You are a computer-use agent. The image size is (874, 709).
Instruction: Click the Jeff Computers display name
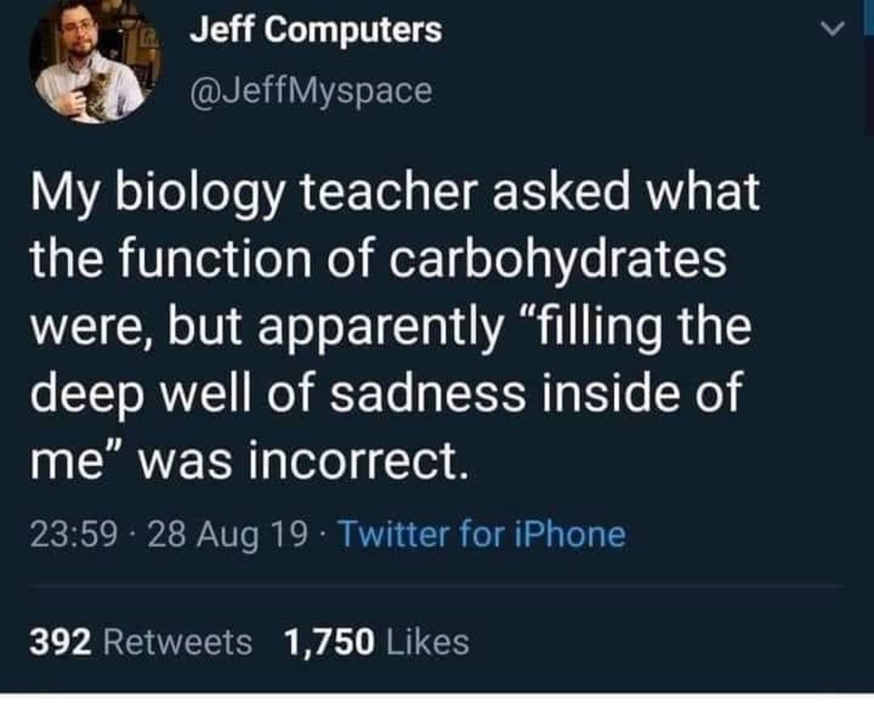316,31
